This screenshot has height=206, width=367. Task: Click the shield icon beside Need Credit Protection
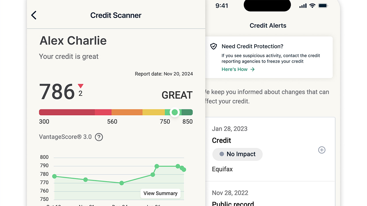[x=214, y=46]
